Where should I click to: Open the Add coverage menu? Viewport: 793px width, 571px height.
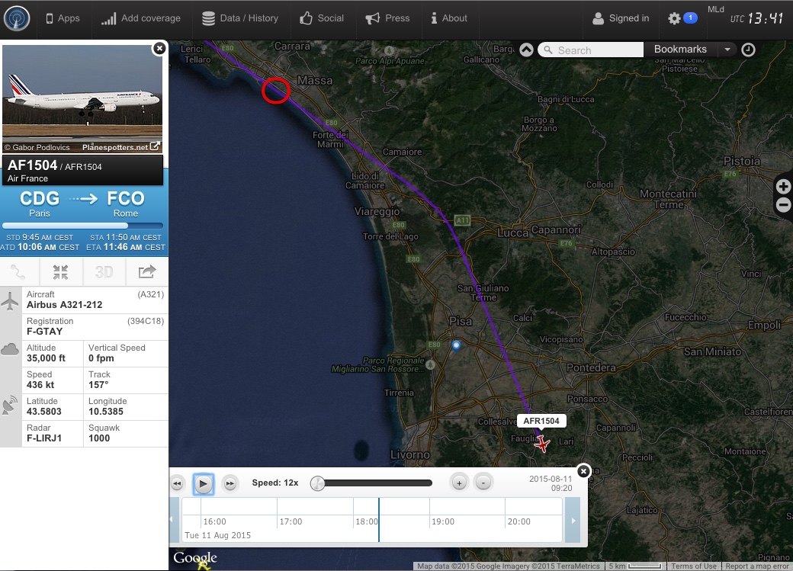click(x=140, y=18)
